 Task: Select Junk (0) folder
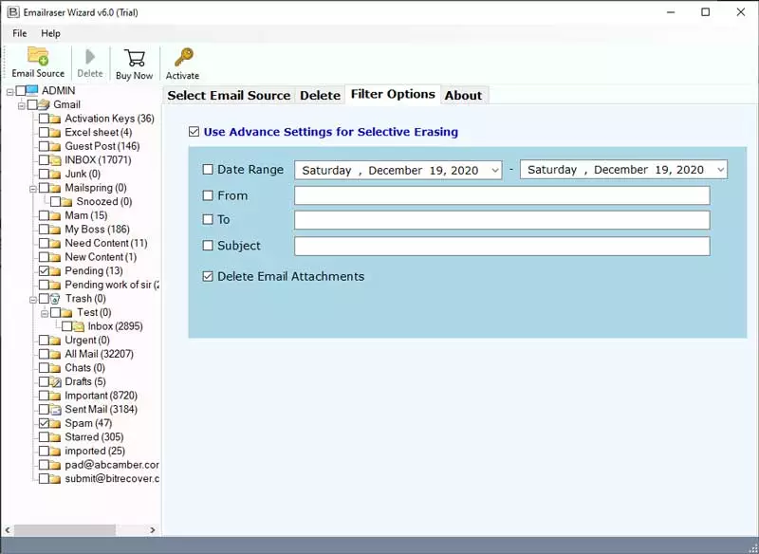(83, 174)
